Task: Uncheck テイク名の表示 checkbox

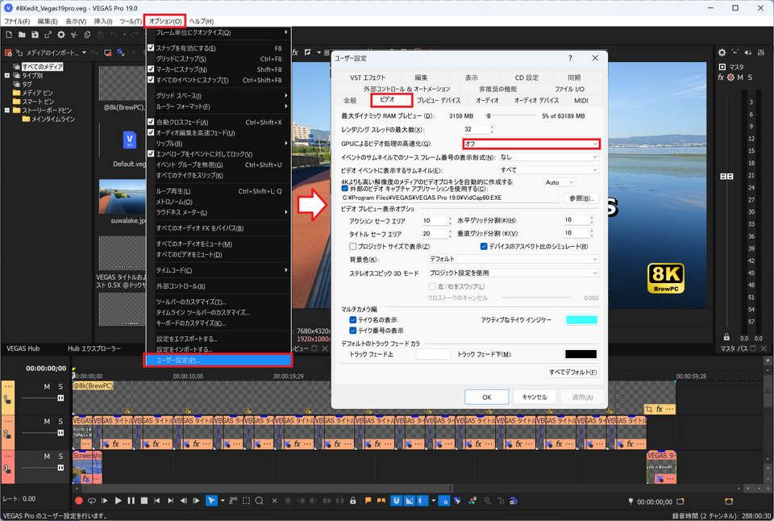Action: pyautogui.click(x=353, y=319)
